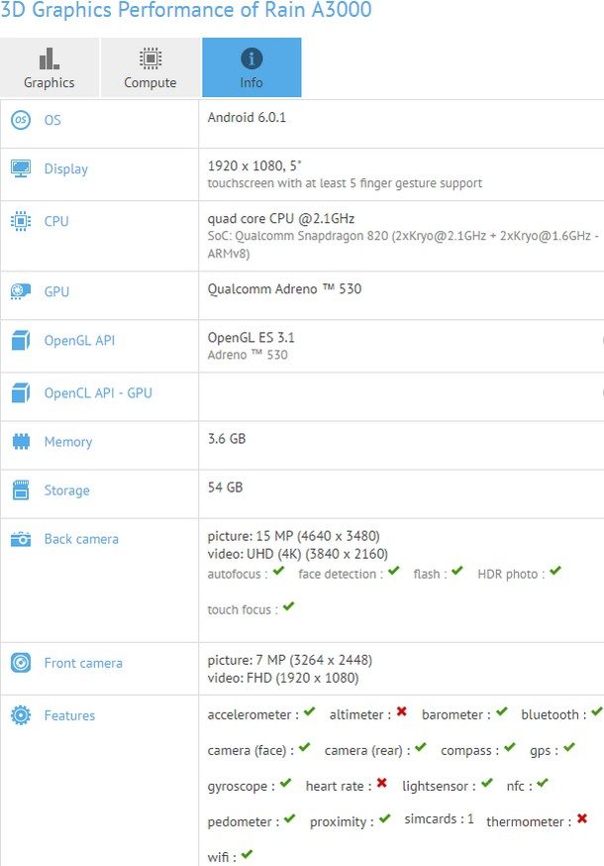Click the Front camera icon
The height and width of the screenshot is (866, 604).
(x=20, y=663)
